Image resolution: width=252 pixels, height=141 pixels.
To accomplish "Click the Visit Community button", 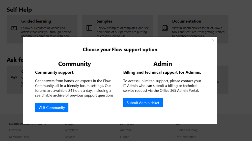I will [x=52, y=107].
